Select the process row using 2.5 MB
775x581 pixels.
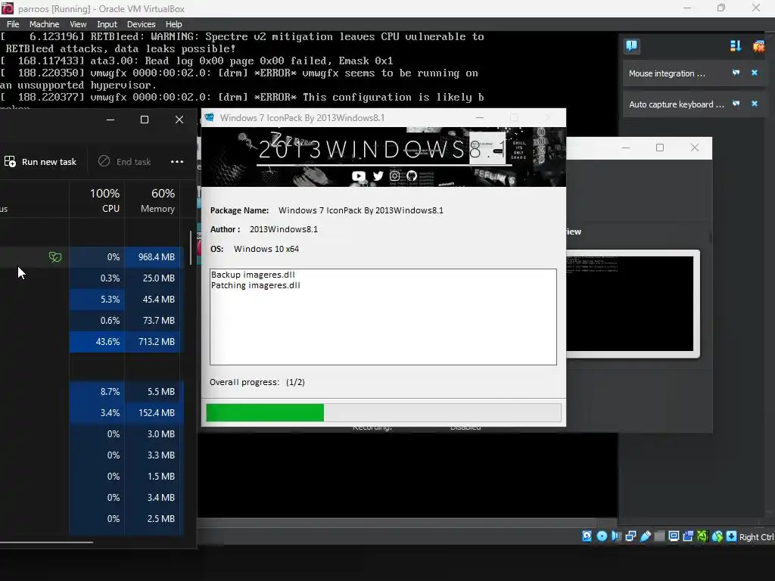92,519
